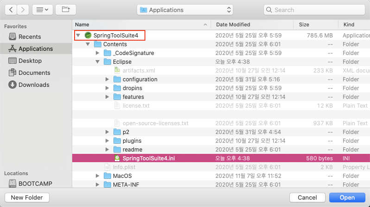Expand the configuration folder triangle
370x207 pixels.
107,79
